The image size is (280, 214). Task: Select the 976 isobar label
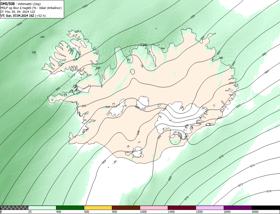(186, 198)
